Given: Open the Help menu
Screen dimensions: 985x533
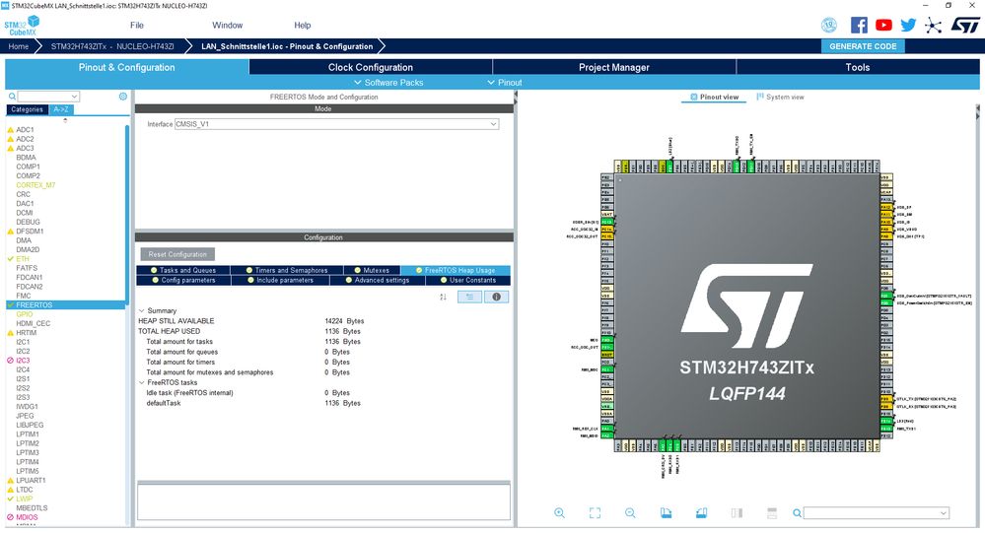Looking at the screenshot, I should pos(302,25).
